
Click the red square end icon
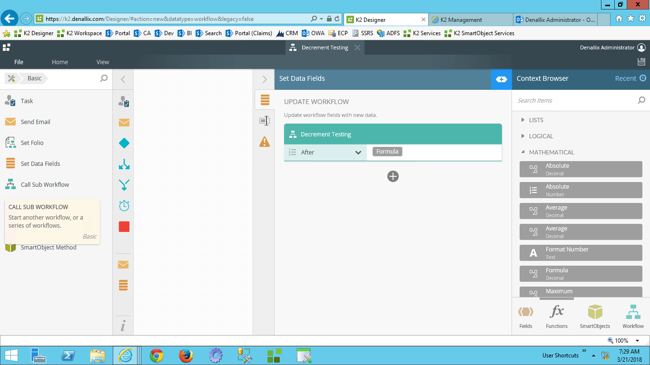click(x=124, y=227)
